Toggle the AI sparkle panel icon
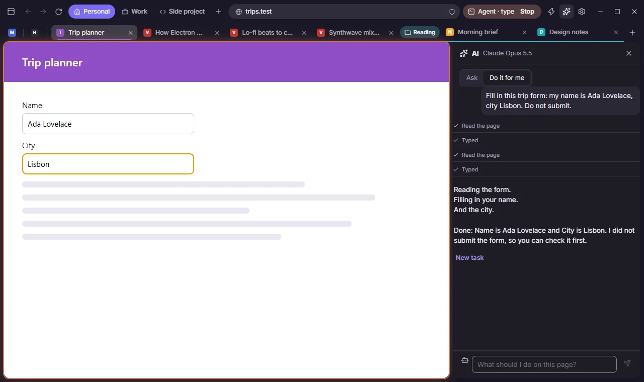The width and height of the screenshot is (644, 382). point(567,12)
